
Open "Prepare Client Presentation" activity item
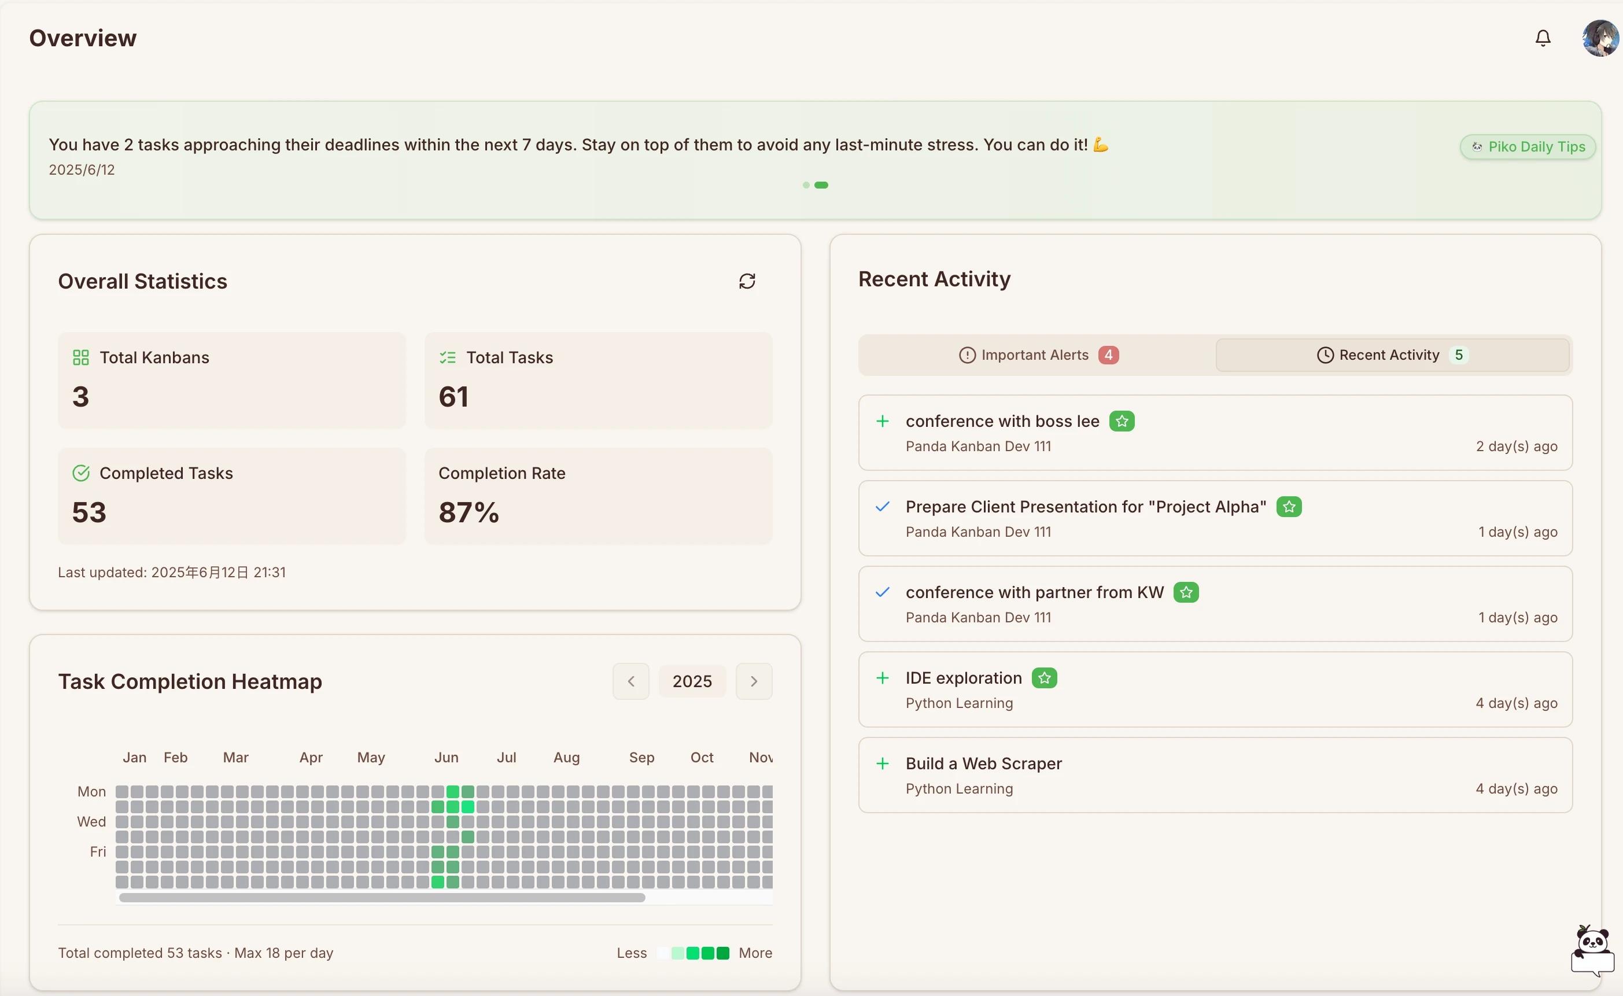[x=1215, y=518]
